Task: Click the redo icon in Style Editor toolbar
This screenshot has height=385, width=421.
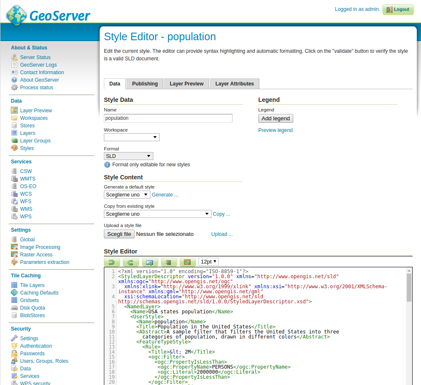Action: coord(131,262)
